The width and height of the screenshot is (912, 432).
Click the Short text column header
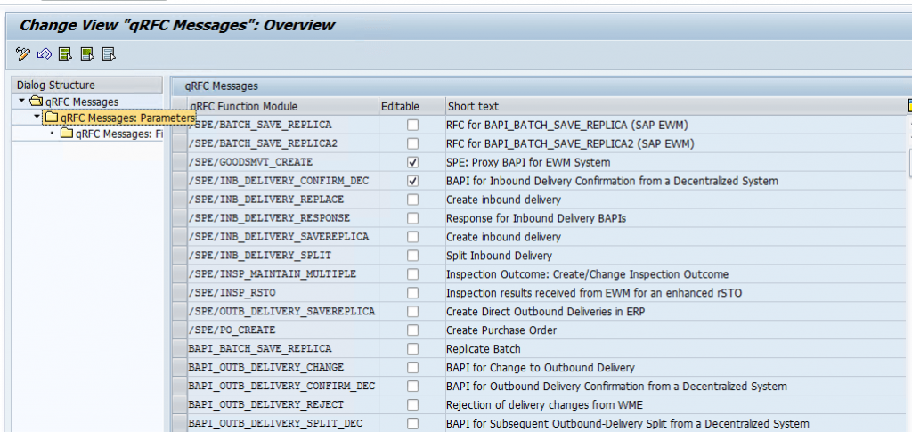click(676, 106)
